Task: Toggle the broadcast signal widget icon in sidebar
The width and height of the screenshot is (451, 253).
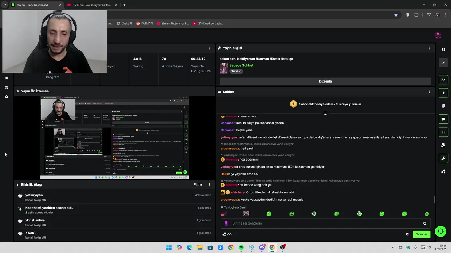Action: 443,132
